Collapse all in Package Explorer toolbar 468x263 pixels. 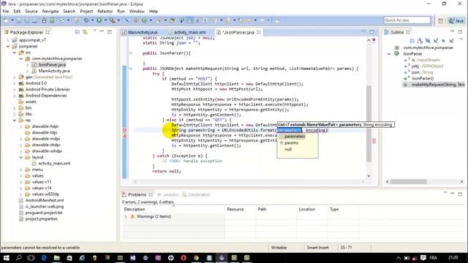click(x=78, y=32)
